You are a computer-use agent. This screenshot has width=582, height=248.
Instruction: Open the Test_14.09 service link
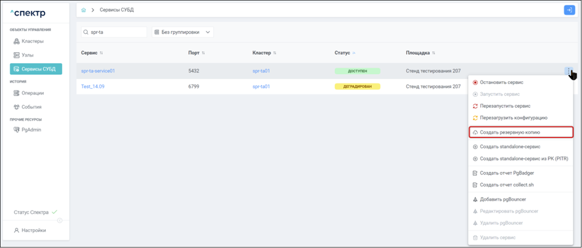coord(93,86)
